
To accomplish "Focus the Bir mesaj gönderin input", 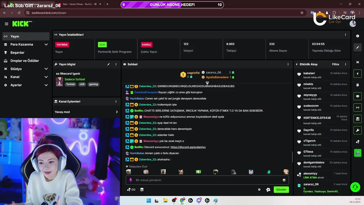I will tap(207, 180).
